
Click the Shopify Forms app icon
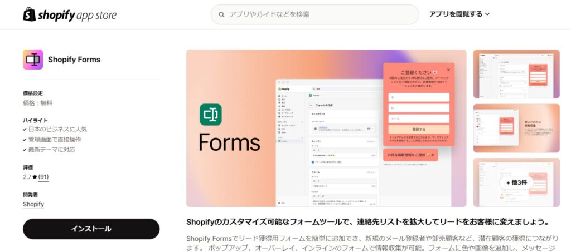point(33,60)
